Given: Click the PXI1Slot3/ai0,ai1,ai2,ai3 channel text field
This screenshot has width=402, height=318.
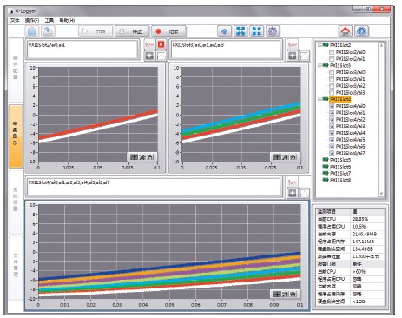Looking at the screenshot, I should tap(226, 50).
